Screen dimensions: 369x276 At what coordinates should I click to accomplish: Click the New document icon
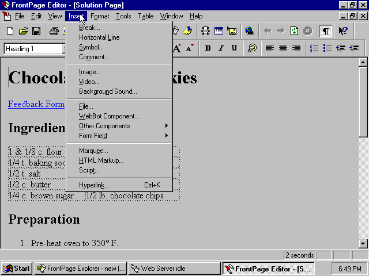click(x=10, y=31)
